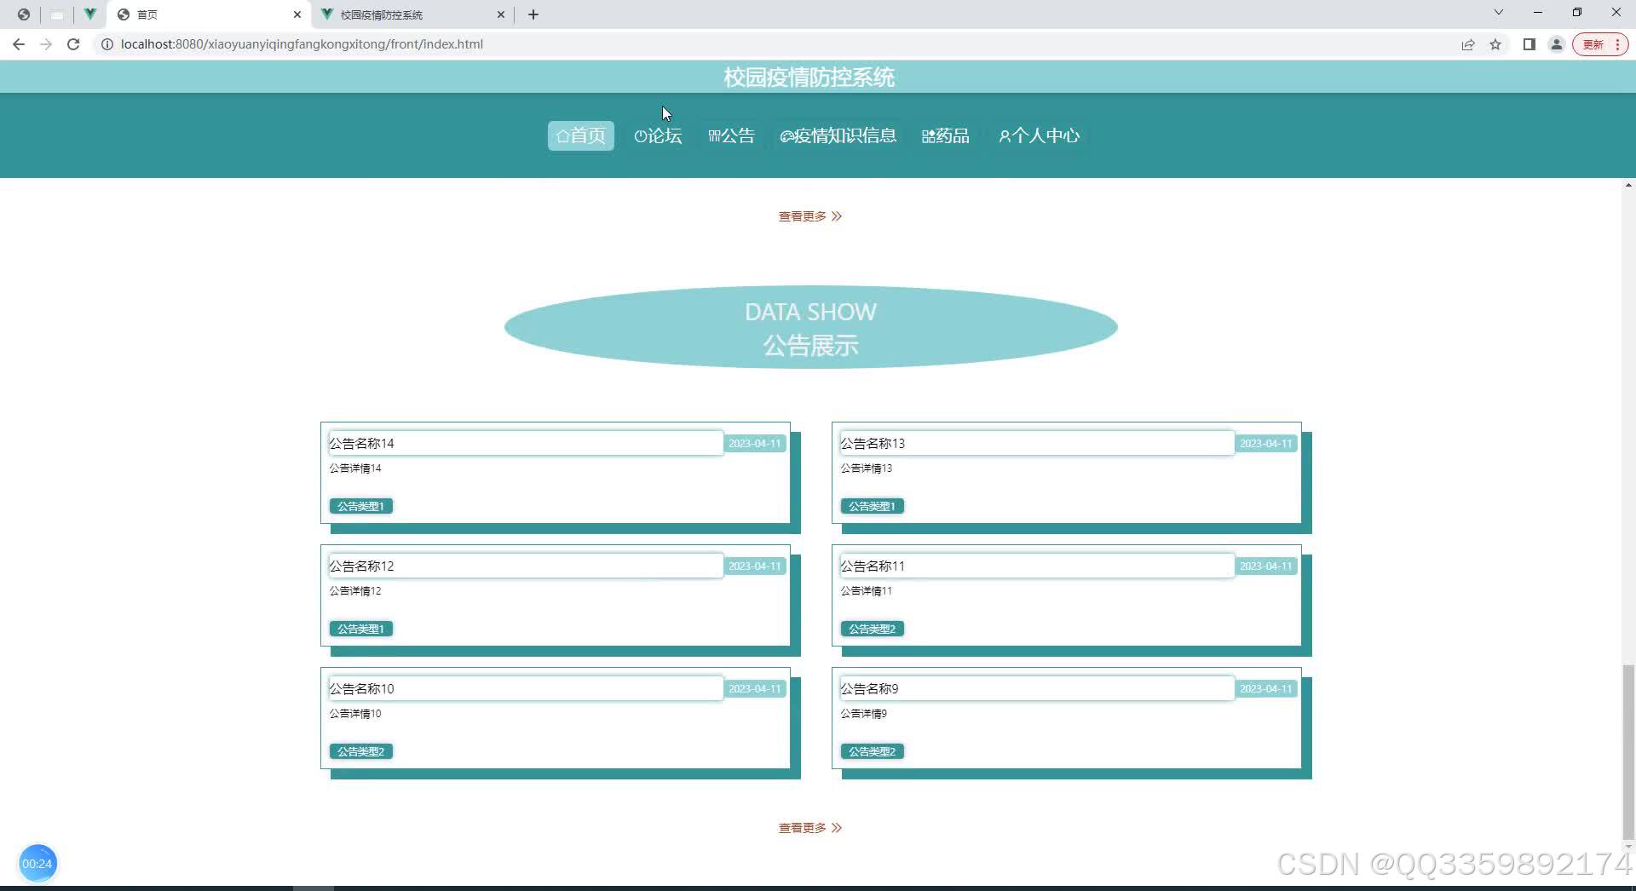
Task: Click 公告类型2 tag on 公告名称9 card
Action: 873,751
